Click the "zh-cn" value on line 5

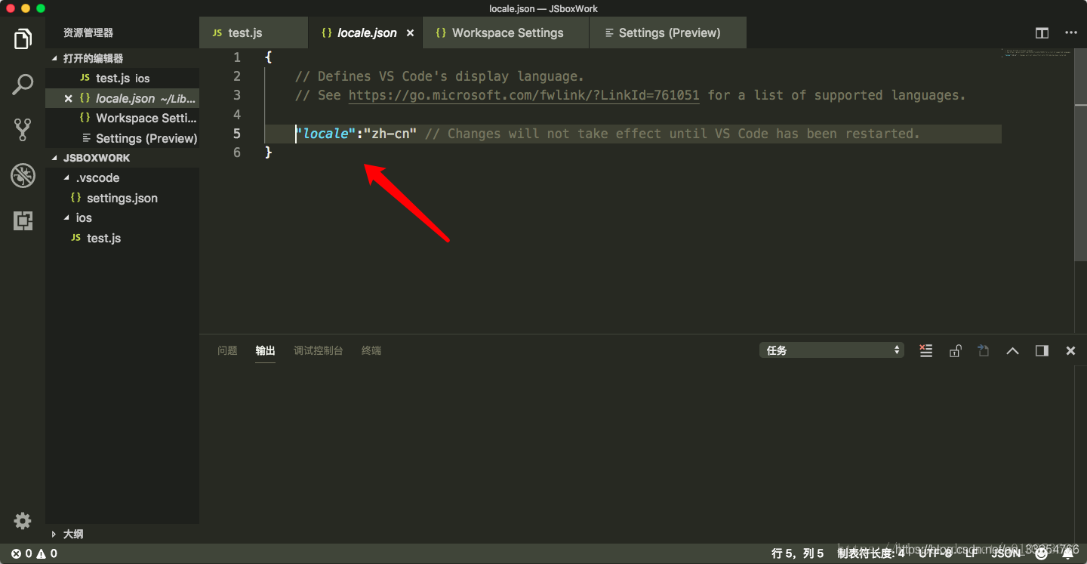coord(390,134)
